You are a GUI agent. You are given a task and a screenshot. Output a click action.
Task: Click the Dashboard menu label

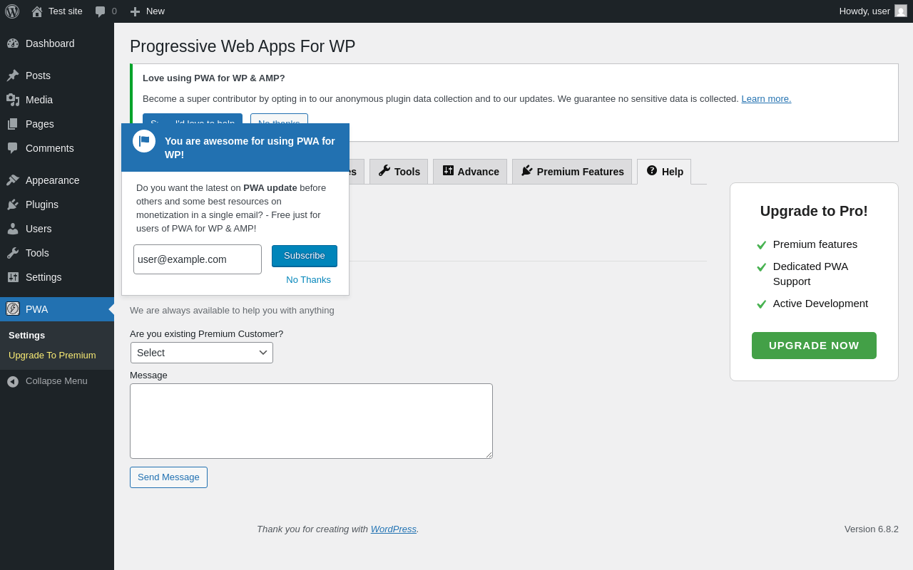coord(50,43)
